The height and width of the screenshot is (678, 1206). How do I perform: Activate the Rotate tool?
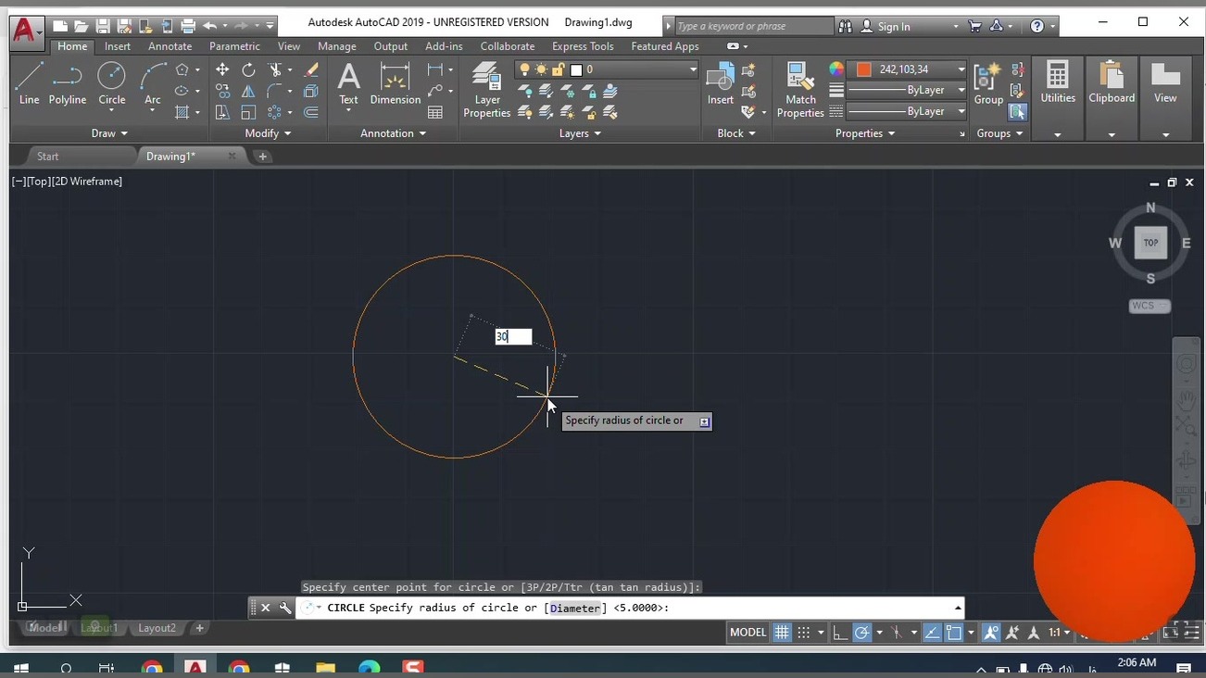click(x=248, y=70)
